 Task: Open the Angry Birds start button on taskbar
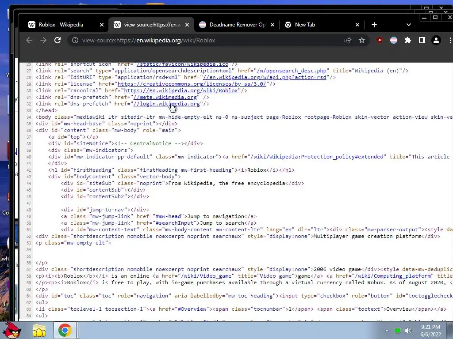(12, 330)
